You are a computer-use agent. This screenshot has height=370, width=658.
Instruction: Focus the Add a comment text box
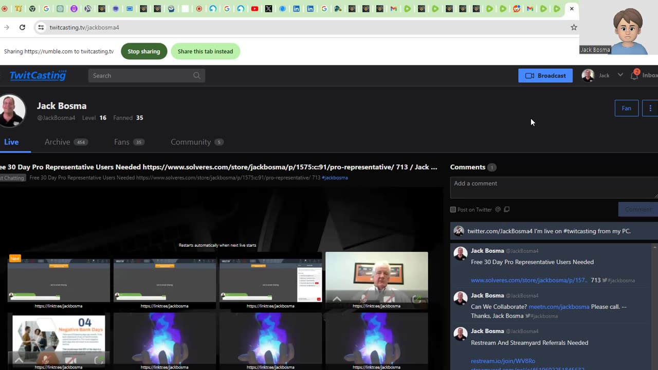554,188
